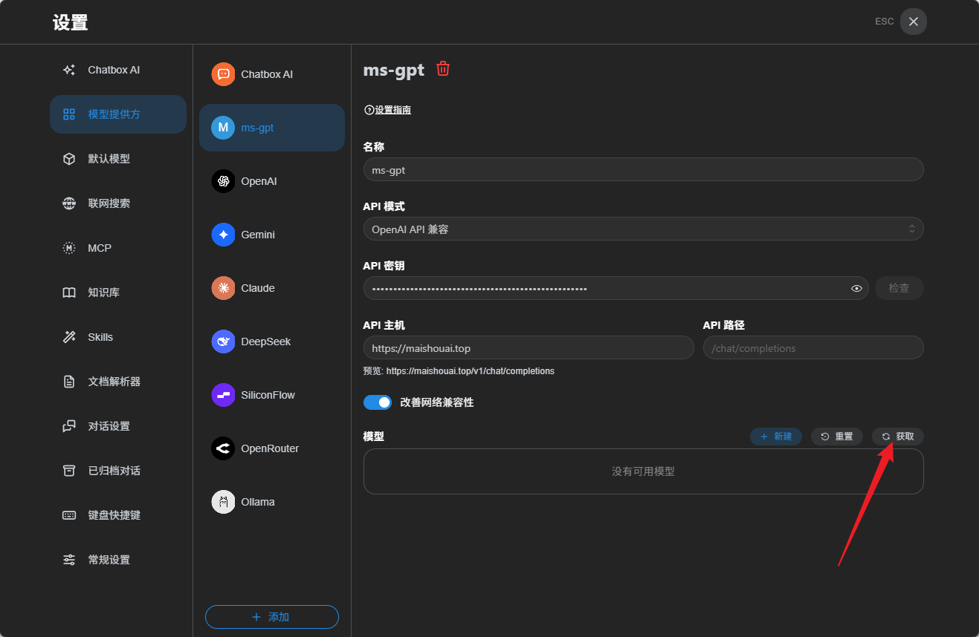The image size is (979, 637).
Task: Click the 名称 input field
Action: click(x=643, y=169)
